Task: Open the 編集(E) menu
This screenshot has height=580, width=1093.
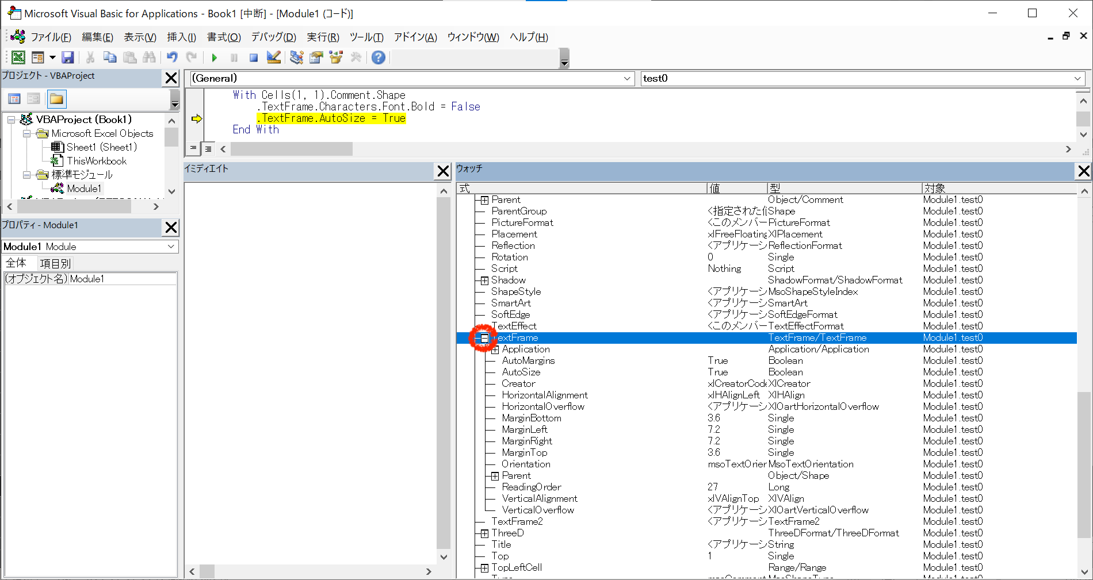Action: click(x=97, y=37)
